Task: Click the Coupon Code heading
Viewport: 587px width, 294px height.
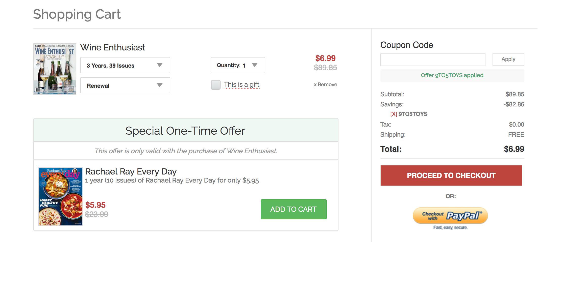Action: pos(407,45)
